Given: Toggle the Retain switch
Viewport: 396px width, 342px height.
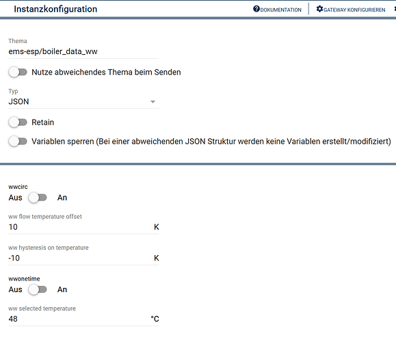Looking at the screenshot, I should pyautogui.click(x=18, y=122).
